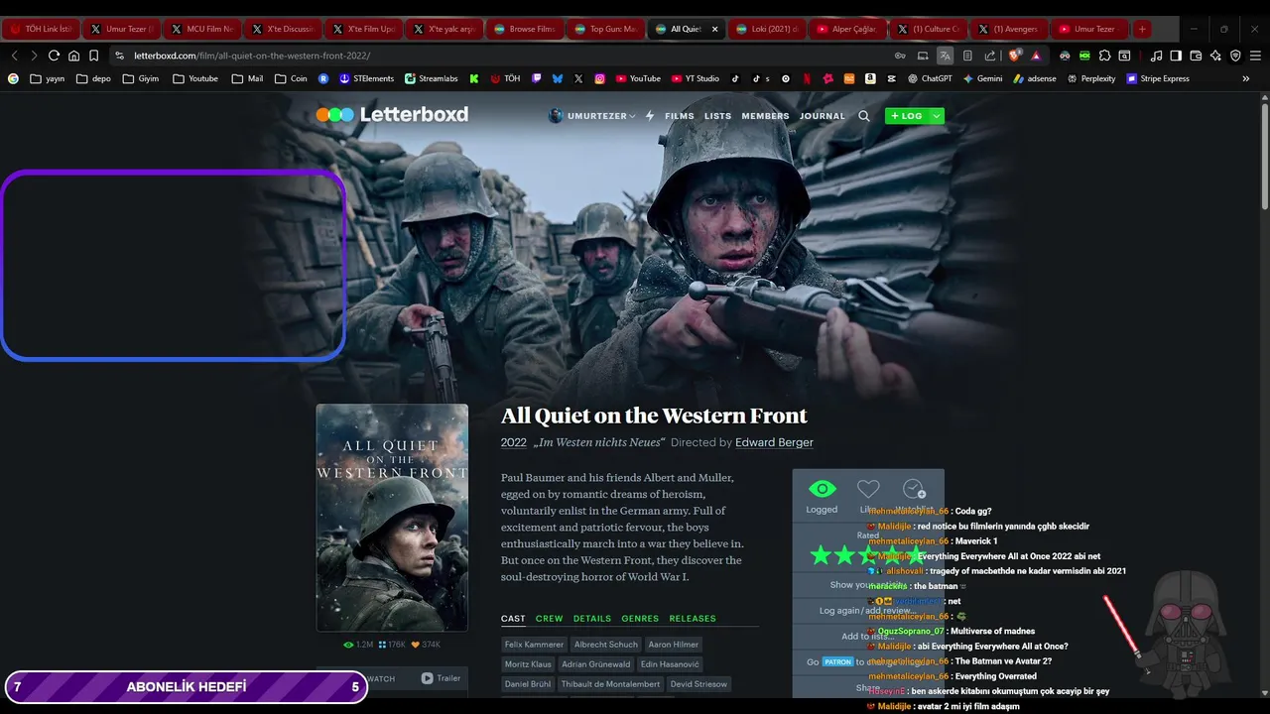Screen dimensions: 1270x714
Task: Open the search magnifier in Letterboxd header
Action: tap(863, 116)
